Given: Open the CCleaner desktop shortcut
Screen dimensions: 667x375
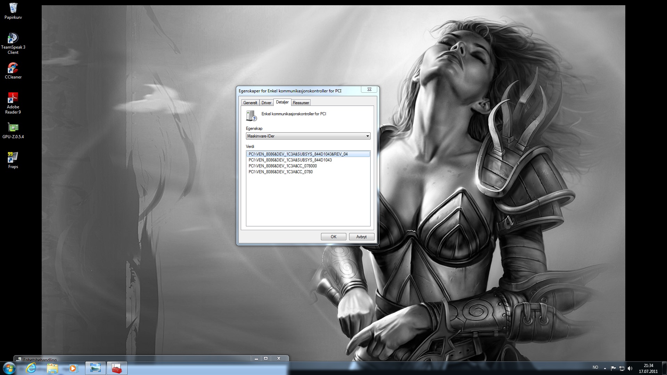Looking at the screenshot, I should point(13,71).
